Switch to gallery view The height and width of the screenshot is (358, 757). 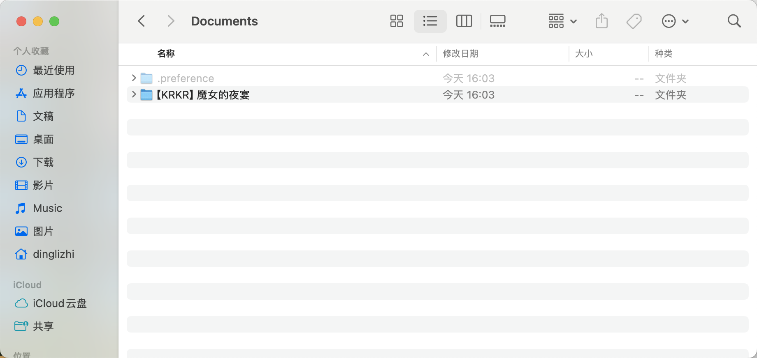coord(497,21)
